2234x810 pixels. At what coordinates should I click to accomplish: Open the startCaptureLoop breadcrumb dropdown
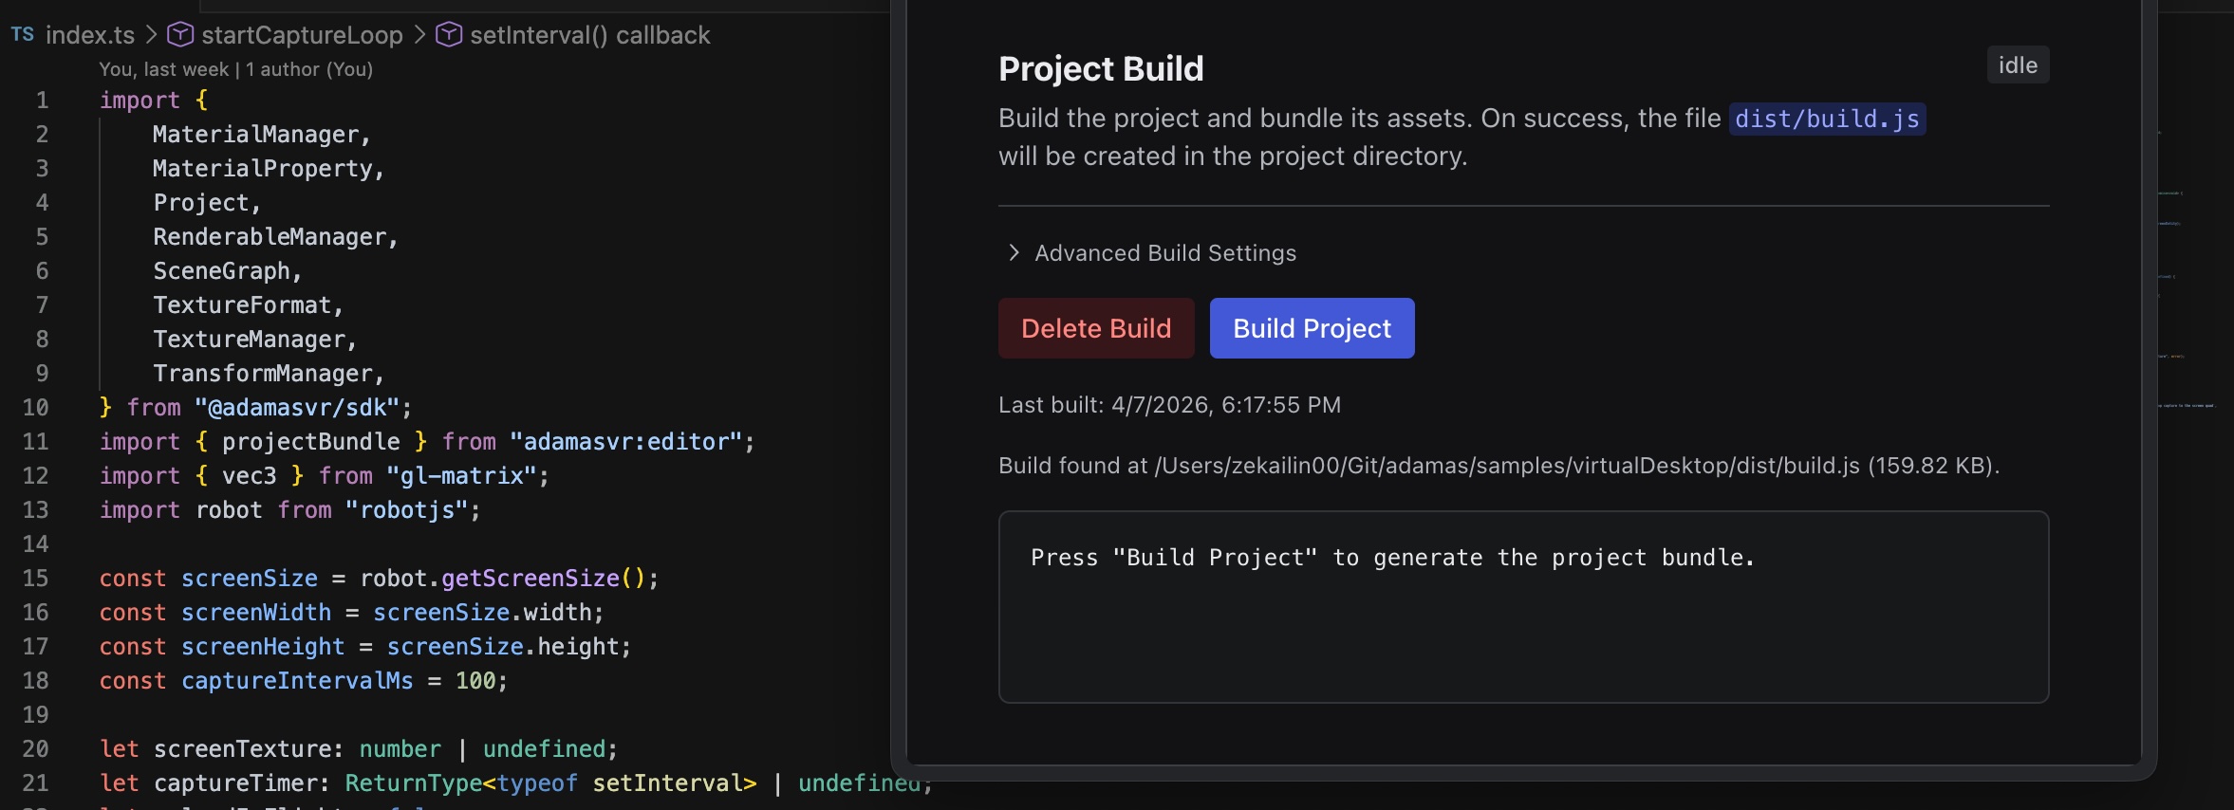pos(302,35)
